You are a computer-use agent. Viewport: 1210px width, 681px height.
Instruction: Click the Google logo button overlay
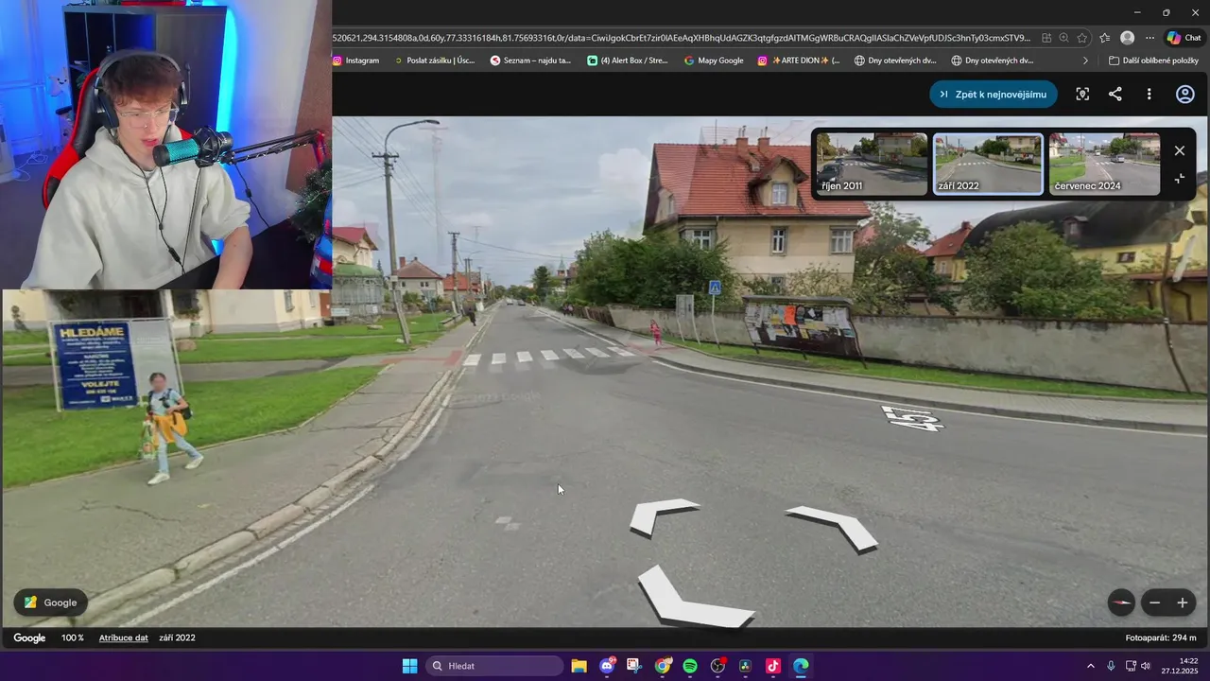(x=51, y=602)
